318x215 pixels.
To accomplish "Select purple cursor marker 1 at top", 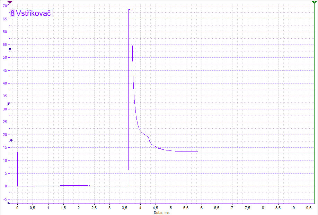I will tap(10, 2).
